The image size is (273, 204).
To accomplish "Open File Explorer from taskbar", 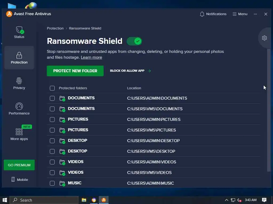I will click(x=84, y=200).
